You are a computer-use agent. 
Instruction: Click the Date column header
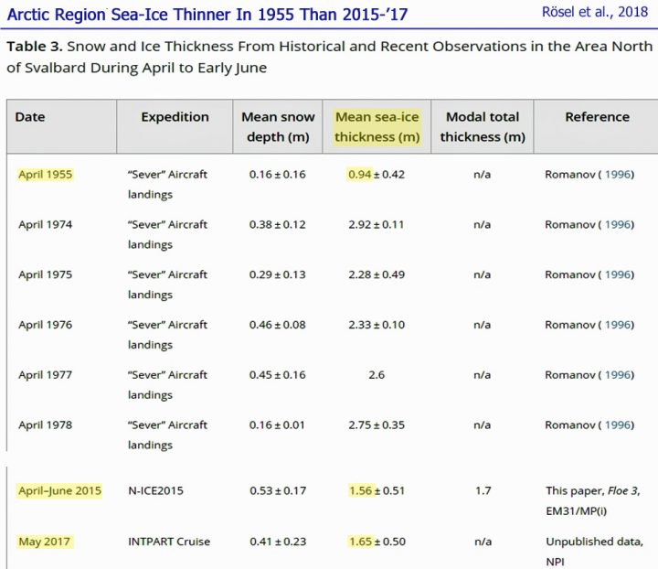[x=30, y=117]
